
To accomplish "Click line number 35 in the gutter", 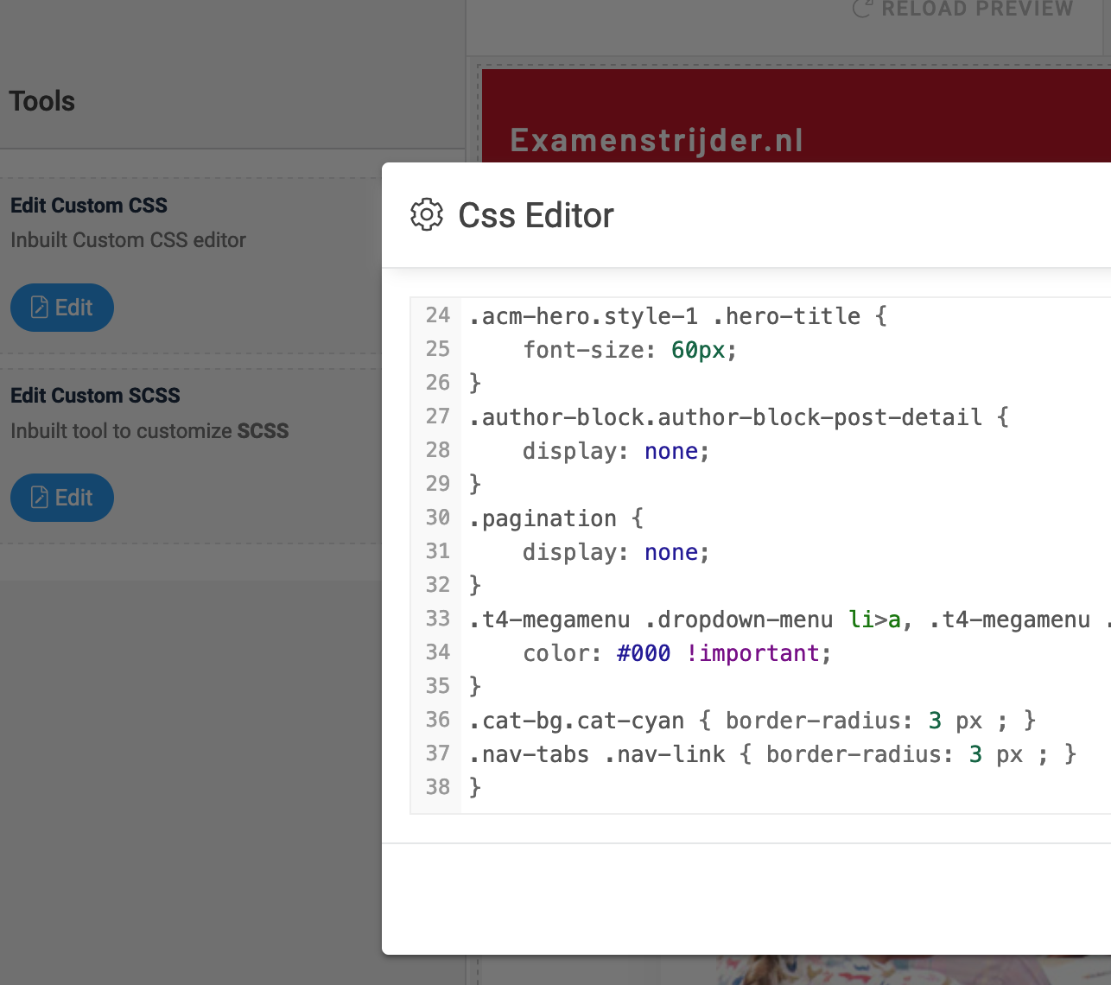I will (438, 686).
